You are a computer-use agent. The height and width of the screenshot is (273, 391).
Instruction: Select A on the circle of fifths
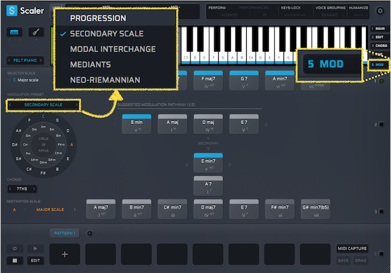72,145
